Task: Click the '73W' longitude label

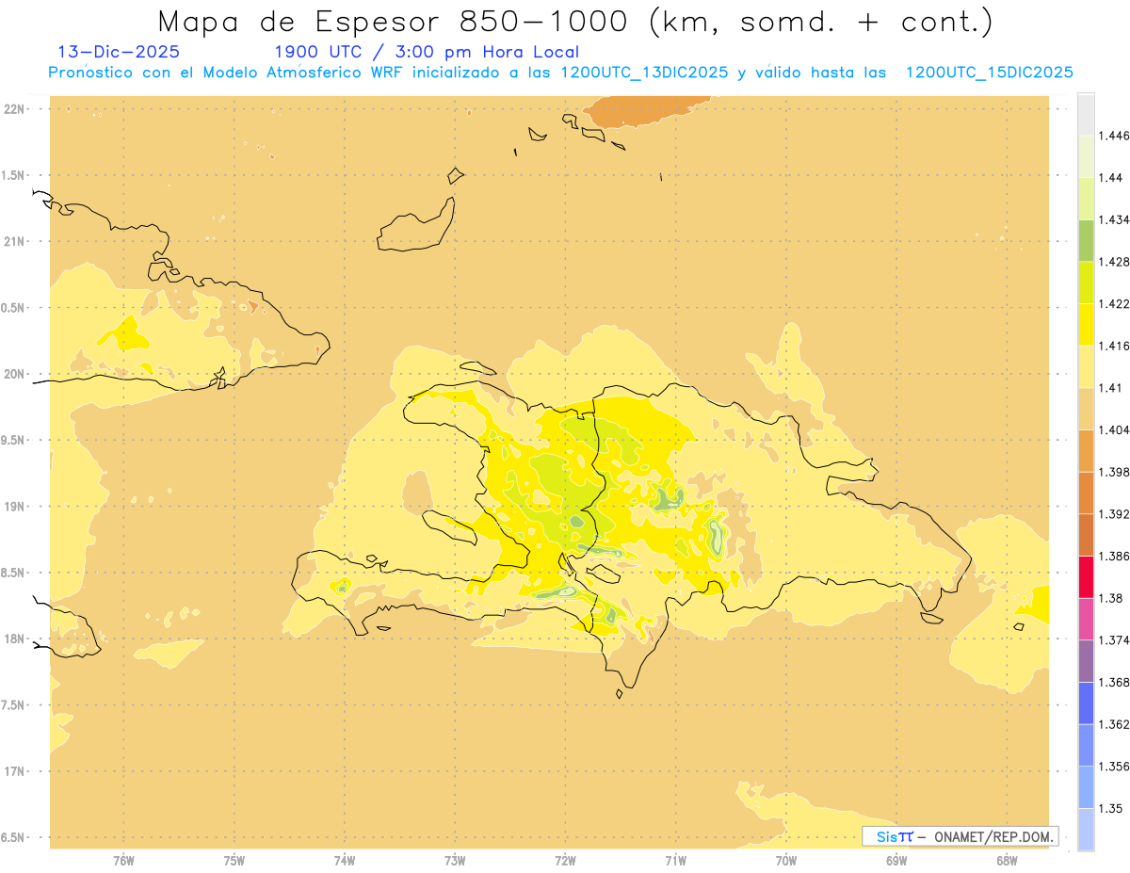Action: [455, 861]
